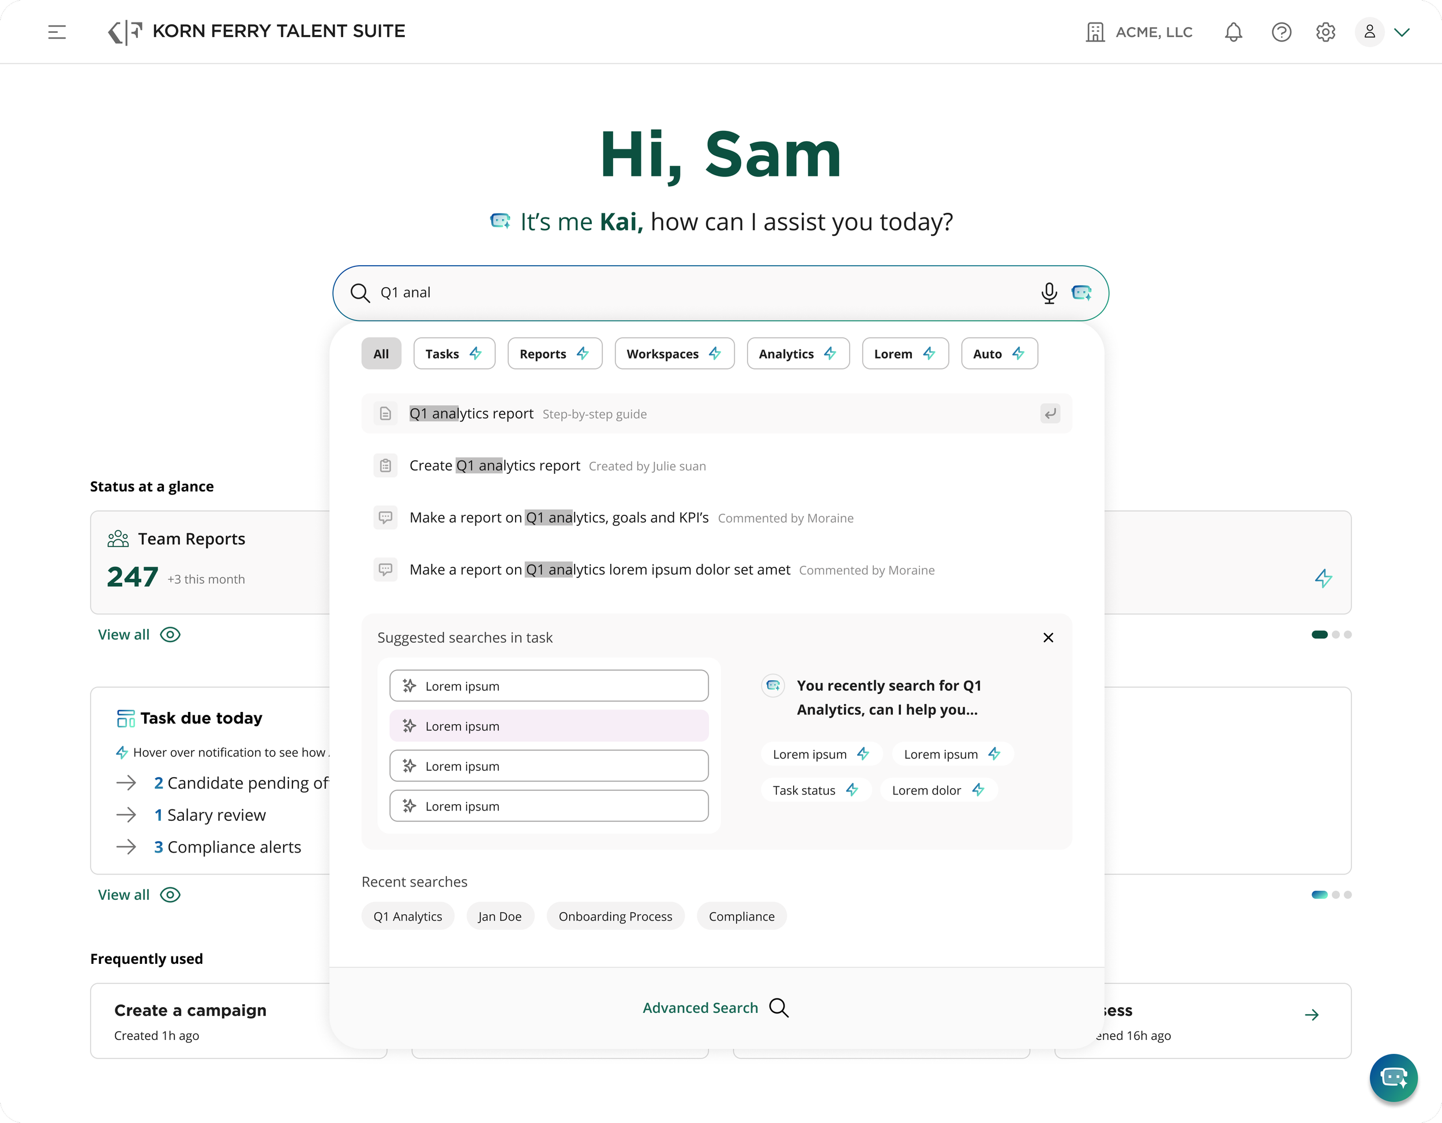Viewport: 1442px width, 1123px height.
Task: Click the notifications bell icon
Action: pyautogui.click(x=1233, y=32)
